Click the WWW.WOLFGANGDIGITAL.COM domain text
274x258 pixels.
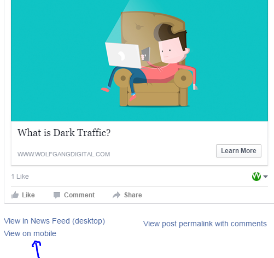coord(63,154)
